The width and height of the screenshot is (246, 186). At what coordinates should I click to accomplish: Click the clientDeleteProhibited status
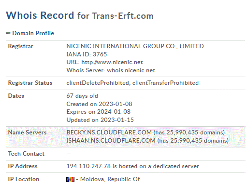(98, 83)
